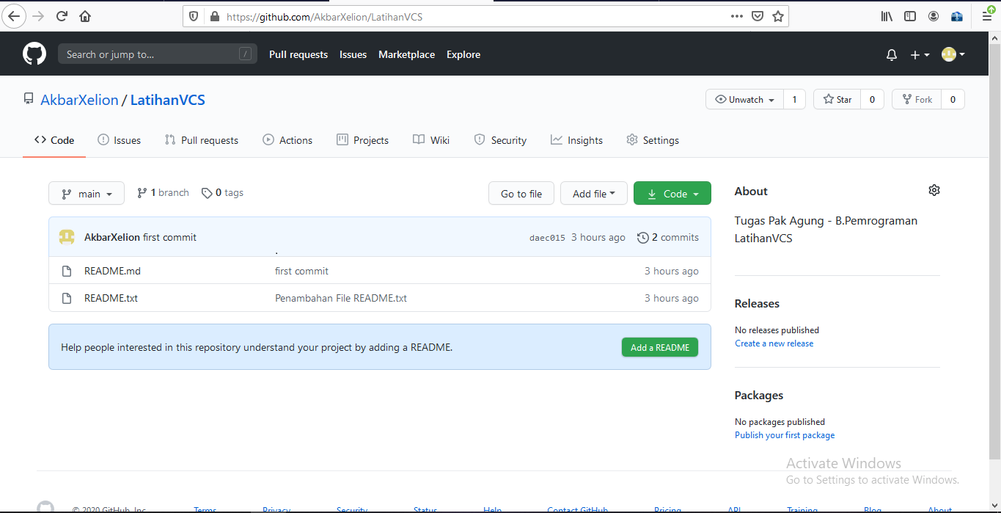The width and height of the screenshot is (1001, 513).
Task: Click the GitHub Octocat logo
Action: [34, 54]
